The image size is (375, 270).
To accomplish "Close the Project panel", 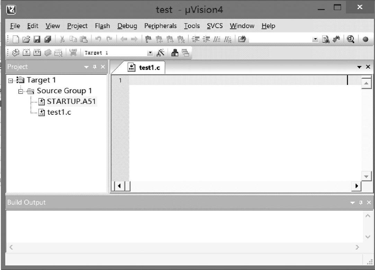I will point(103,67).
